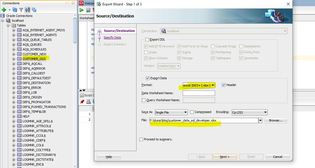
Task: Open the File path history dropdown arrow
Action: pyautogui.click(x=260, y=121)
